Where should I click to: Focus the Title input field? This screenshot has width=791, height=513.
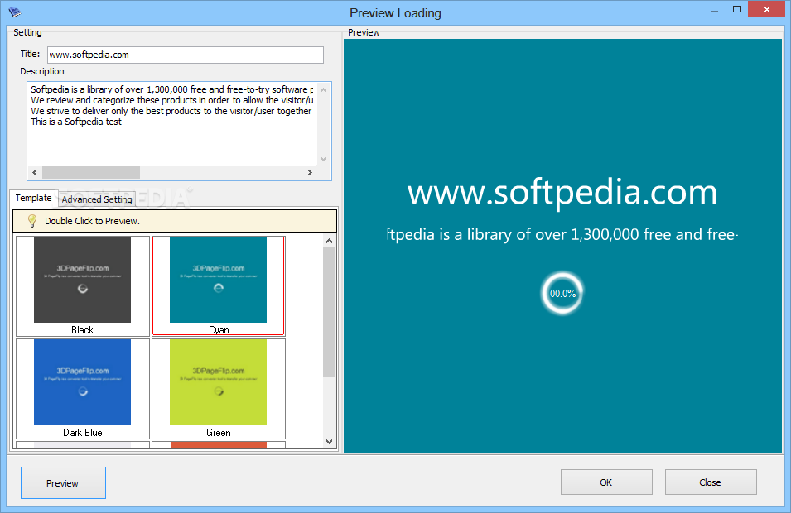[x=186, y=55]
